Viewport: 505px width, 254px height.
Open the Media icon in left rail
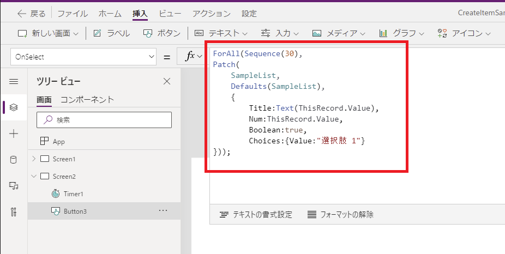14,186
